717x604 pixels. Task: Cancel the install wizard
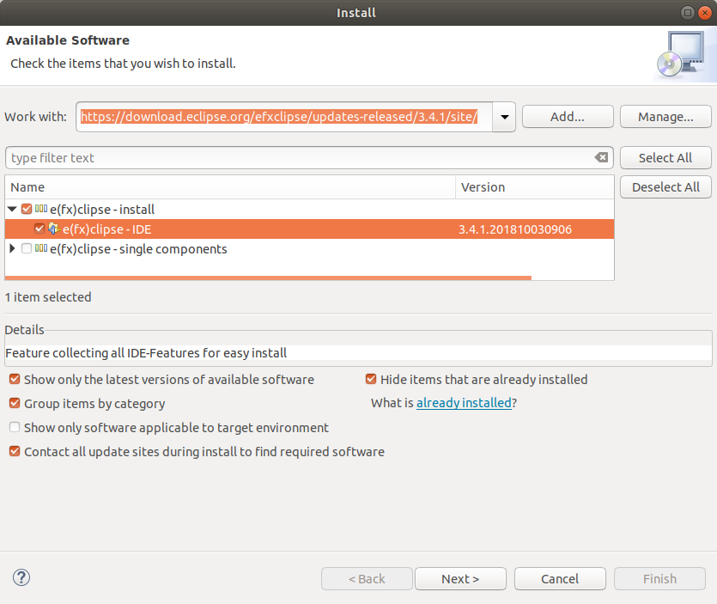pos(560,579)
